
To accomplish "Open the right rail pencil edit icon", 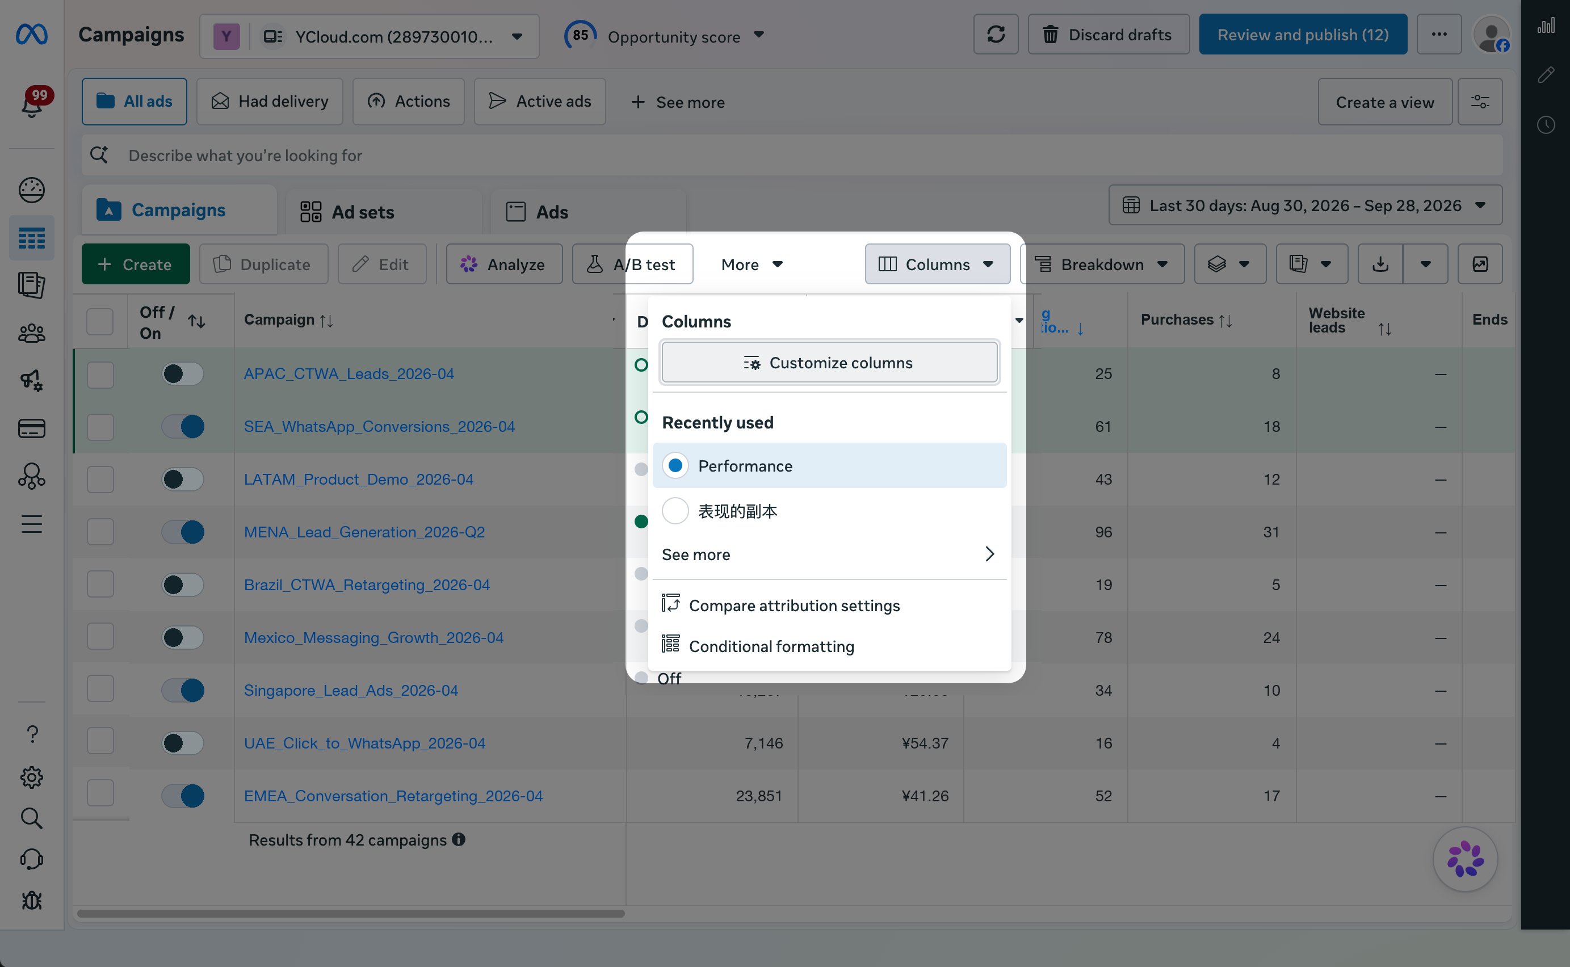I will [x=1546, y=75].
